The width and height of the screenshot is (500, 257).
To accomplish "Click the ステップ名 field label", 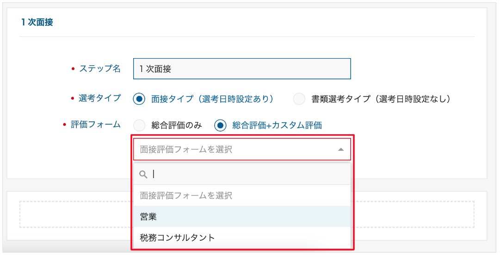I will tap(100, 69).
